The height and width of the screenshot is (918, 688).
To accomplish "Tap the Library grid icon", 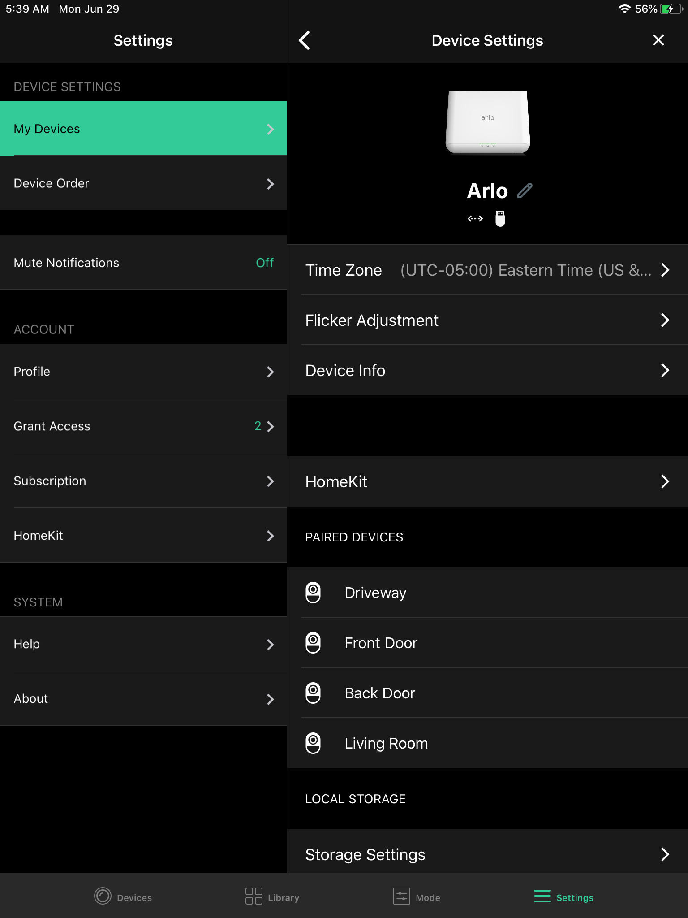I will click(x=254, y=896).
